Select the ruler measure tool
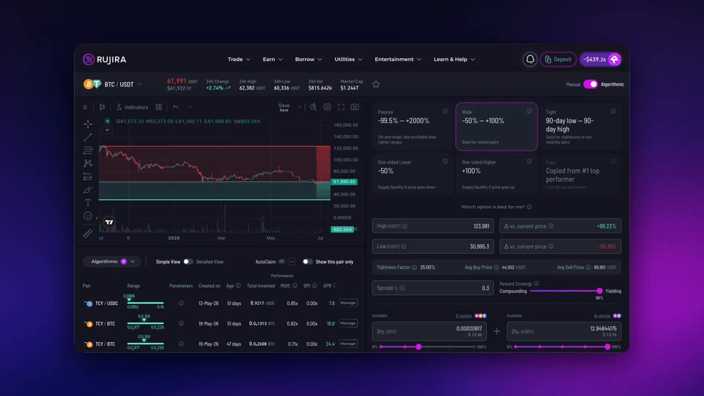The height and width of the screenshot is (396, 704). coord(87,233)
